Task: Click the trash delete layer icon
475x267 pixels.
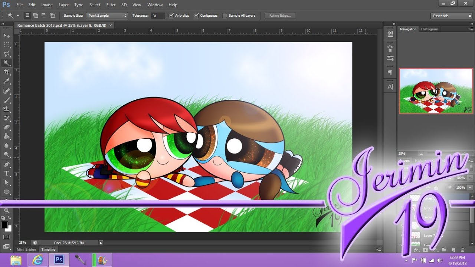Action: pyautogui.click(x=462, y=250)
